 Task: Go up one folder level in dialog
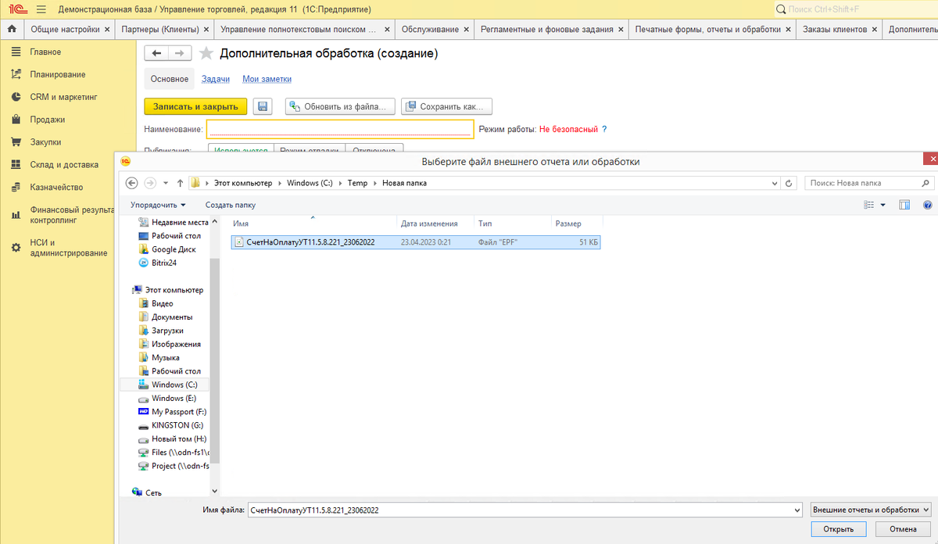point(180,183)
